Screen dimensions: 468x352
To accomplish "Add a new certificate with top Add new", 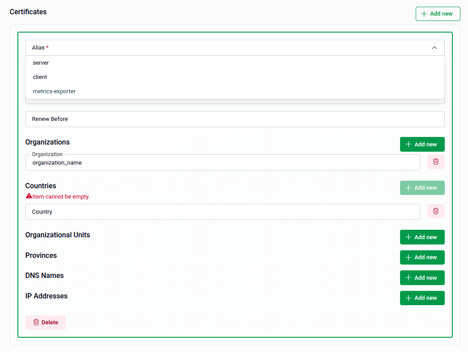I will tap(438, 13).
